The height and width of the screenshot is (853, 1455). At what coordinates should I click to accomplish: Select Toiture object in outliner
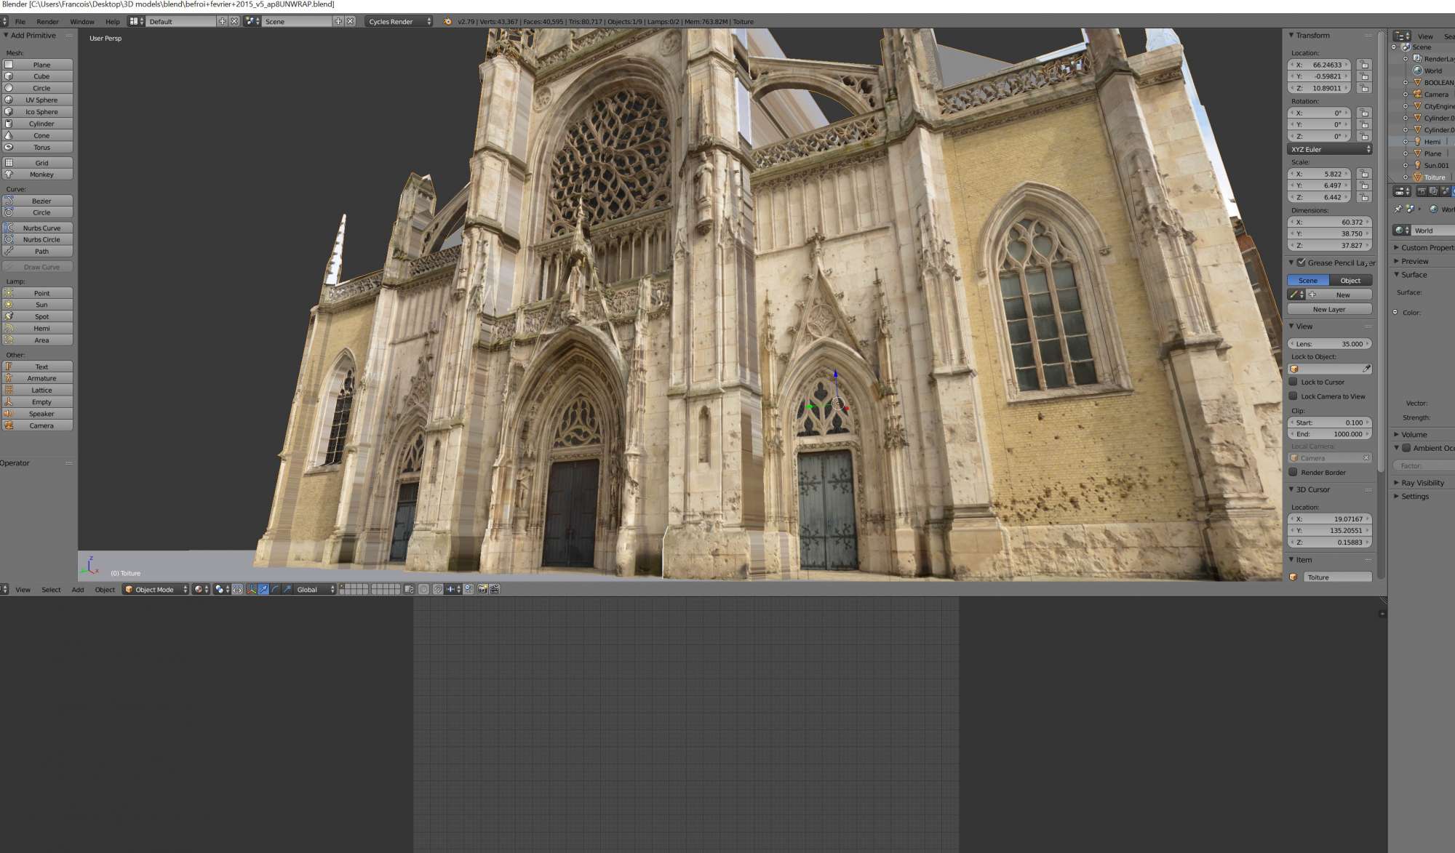tap(1434, 177)
